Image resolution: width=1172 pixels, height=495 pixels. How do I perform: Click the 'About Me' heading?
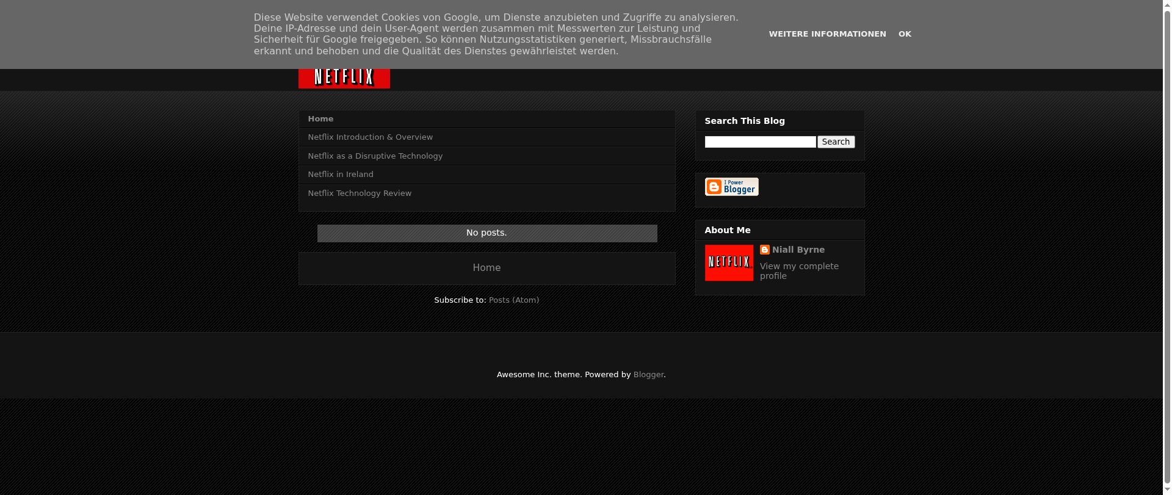(x=728, y=230)
